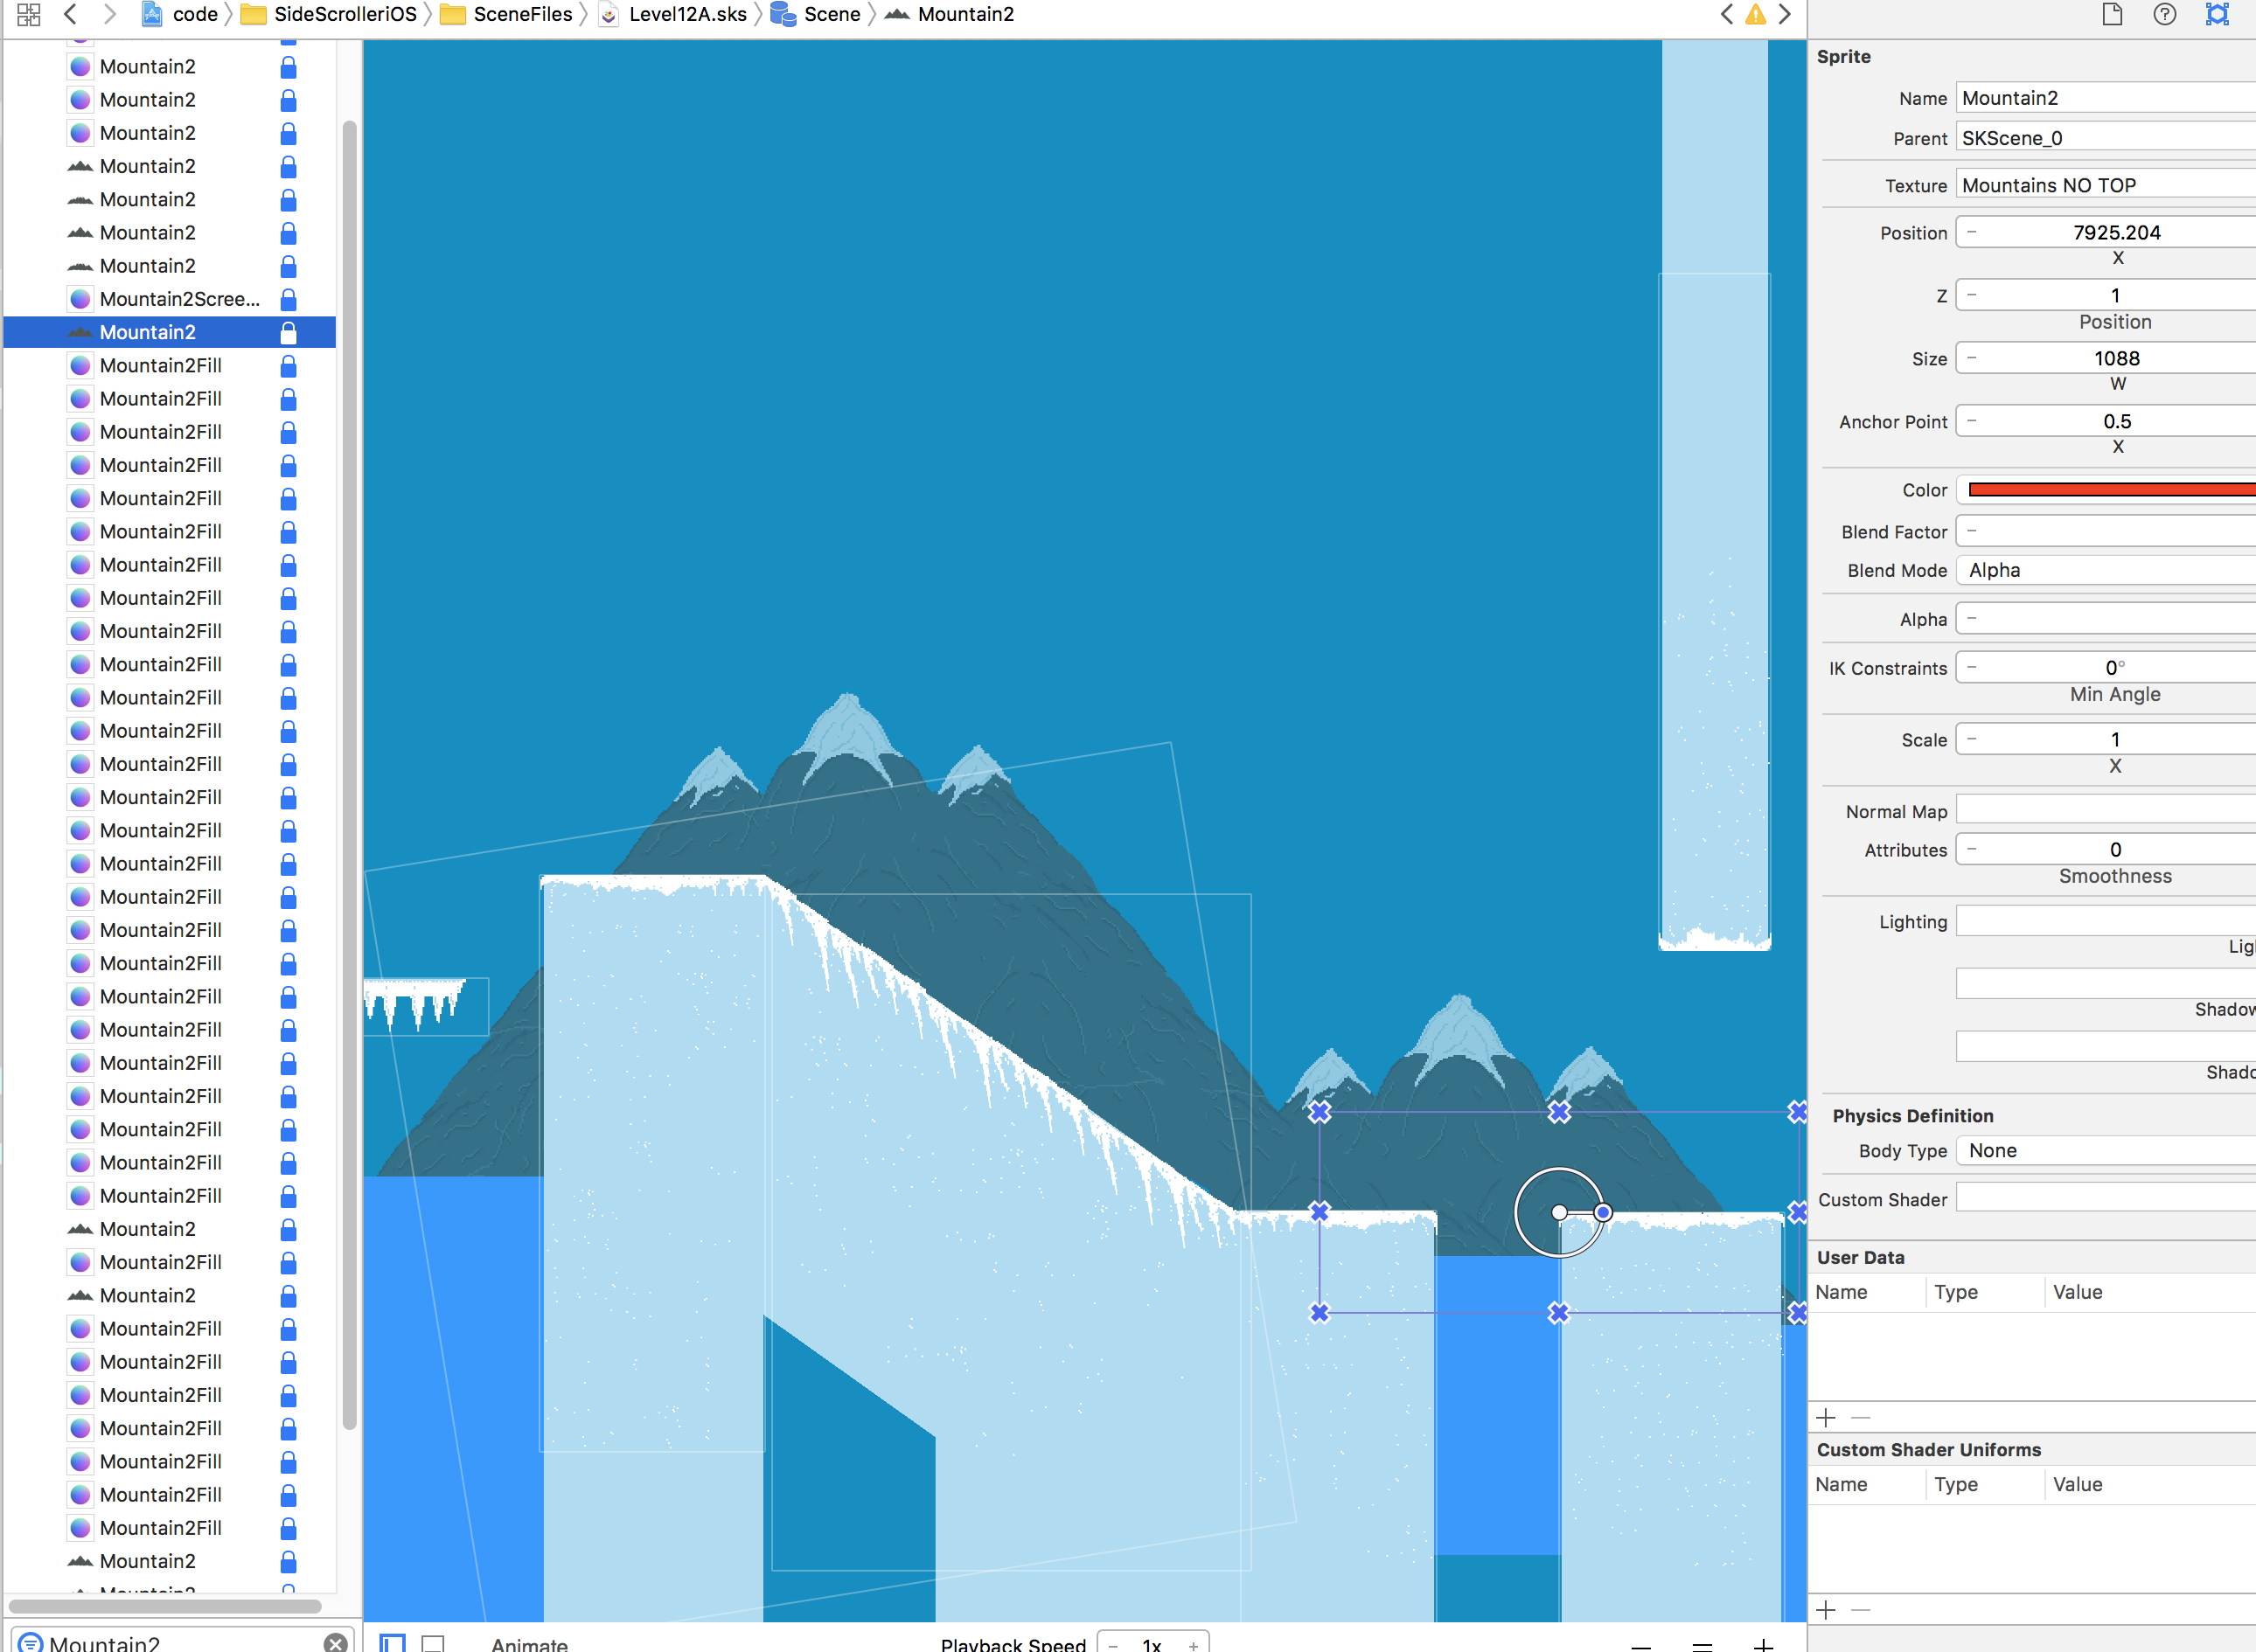Clear the Mountain2 filter search field
The width and height of the screenshot is (2256, 1652).
[335, 1642]
